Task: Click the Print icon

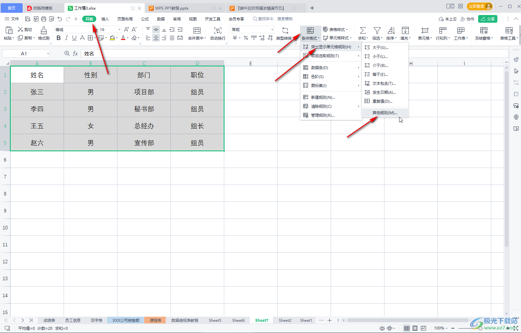Action: point(44,19)
